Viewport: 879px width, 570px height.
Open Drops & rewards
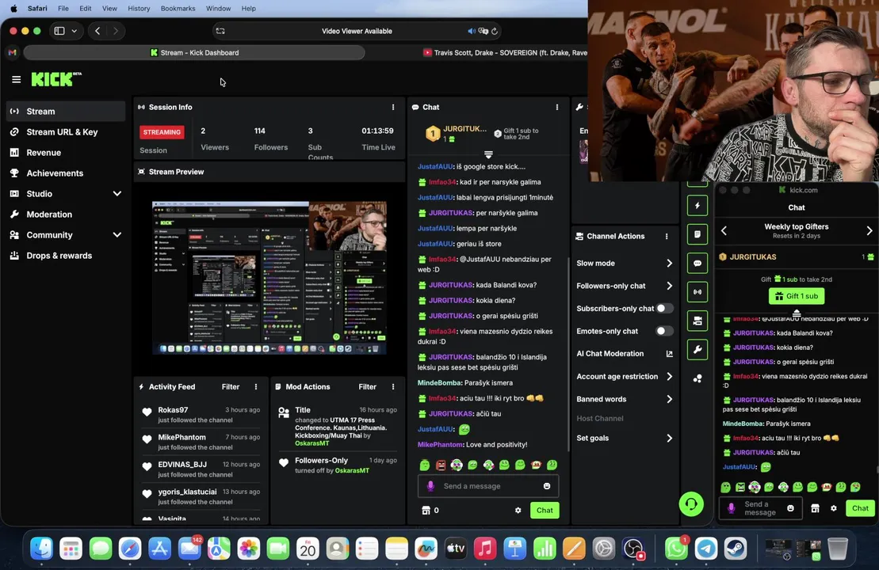pos(59,256)
